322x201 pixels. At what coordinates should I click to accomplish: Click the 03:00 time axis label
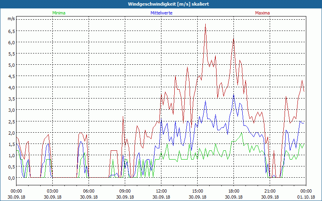[x=52, y=191]
